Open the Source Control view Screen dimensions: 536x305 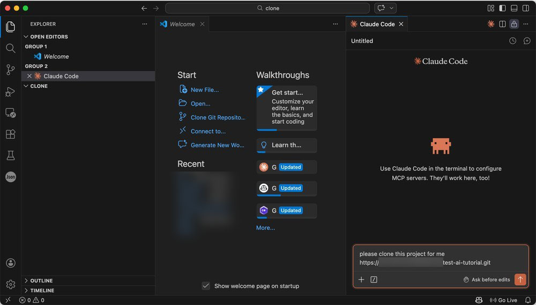[11, 70]
